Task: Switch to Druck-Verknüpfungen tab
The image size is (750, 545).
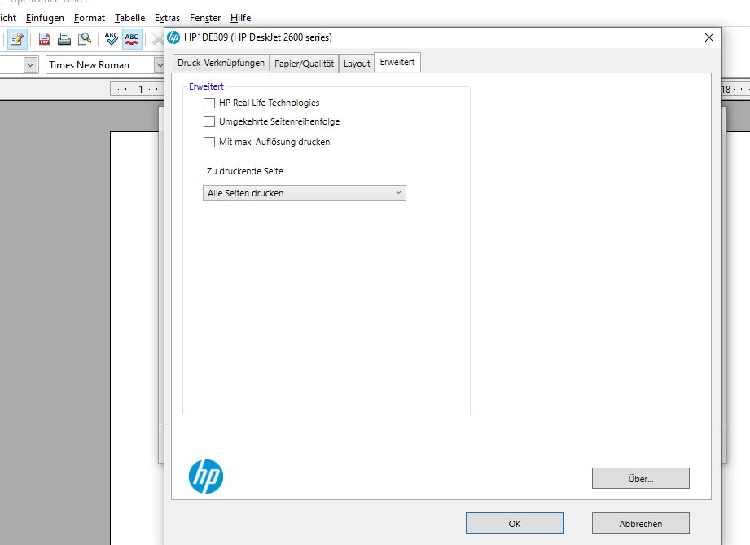Action: (221, 64)
